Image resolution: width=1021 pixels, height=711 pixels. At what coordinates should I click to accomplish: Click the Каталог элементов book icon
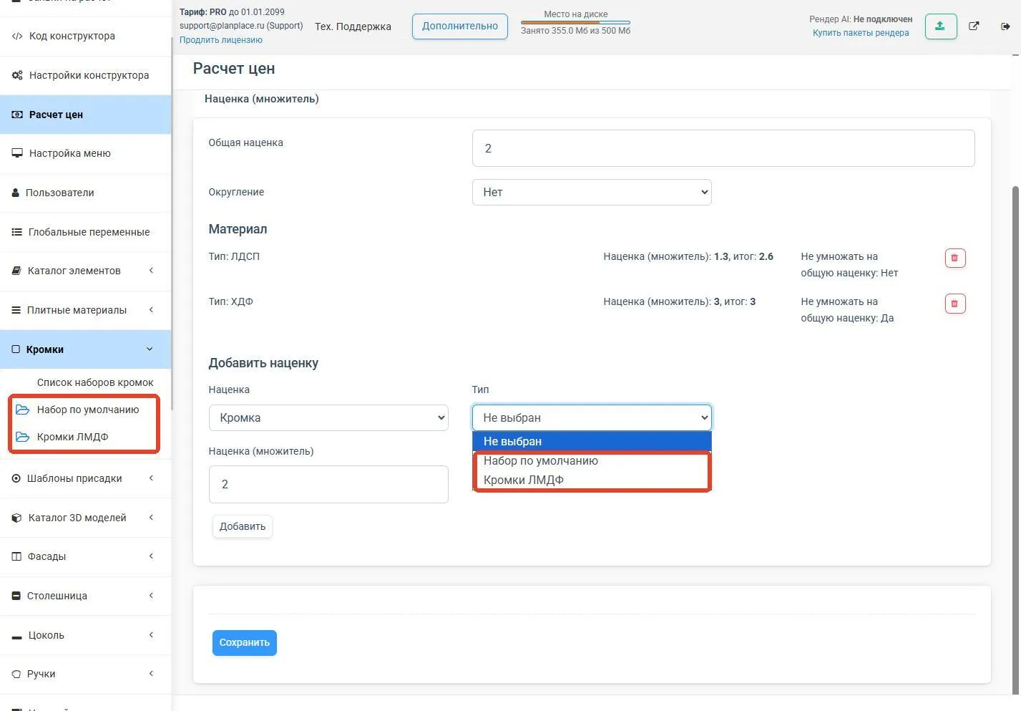click(16, 271)
